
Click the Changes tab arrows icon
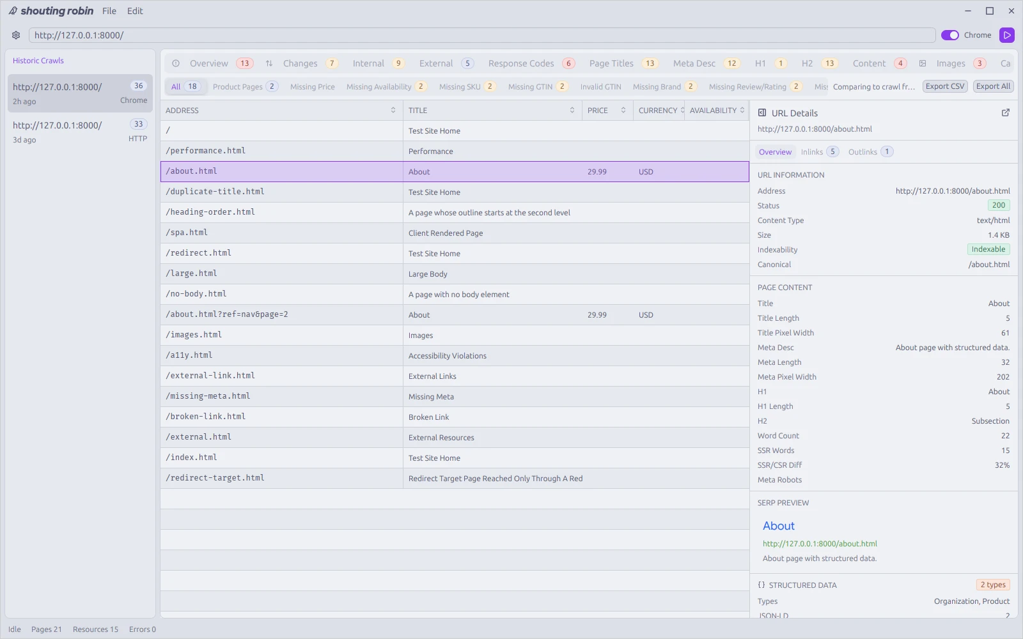[x=269, y=63]
